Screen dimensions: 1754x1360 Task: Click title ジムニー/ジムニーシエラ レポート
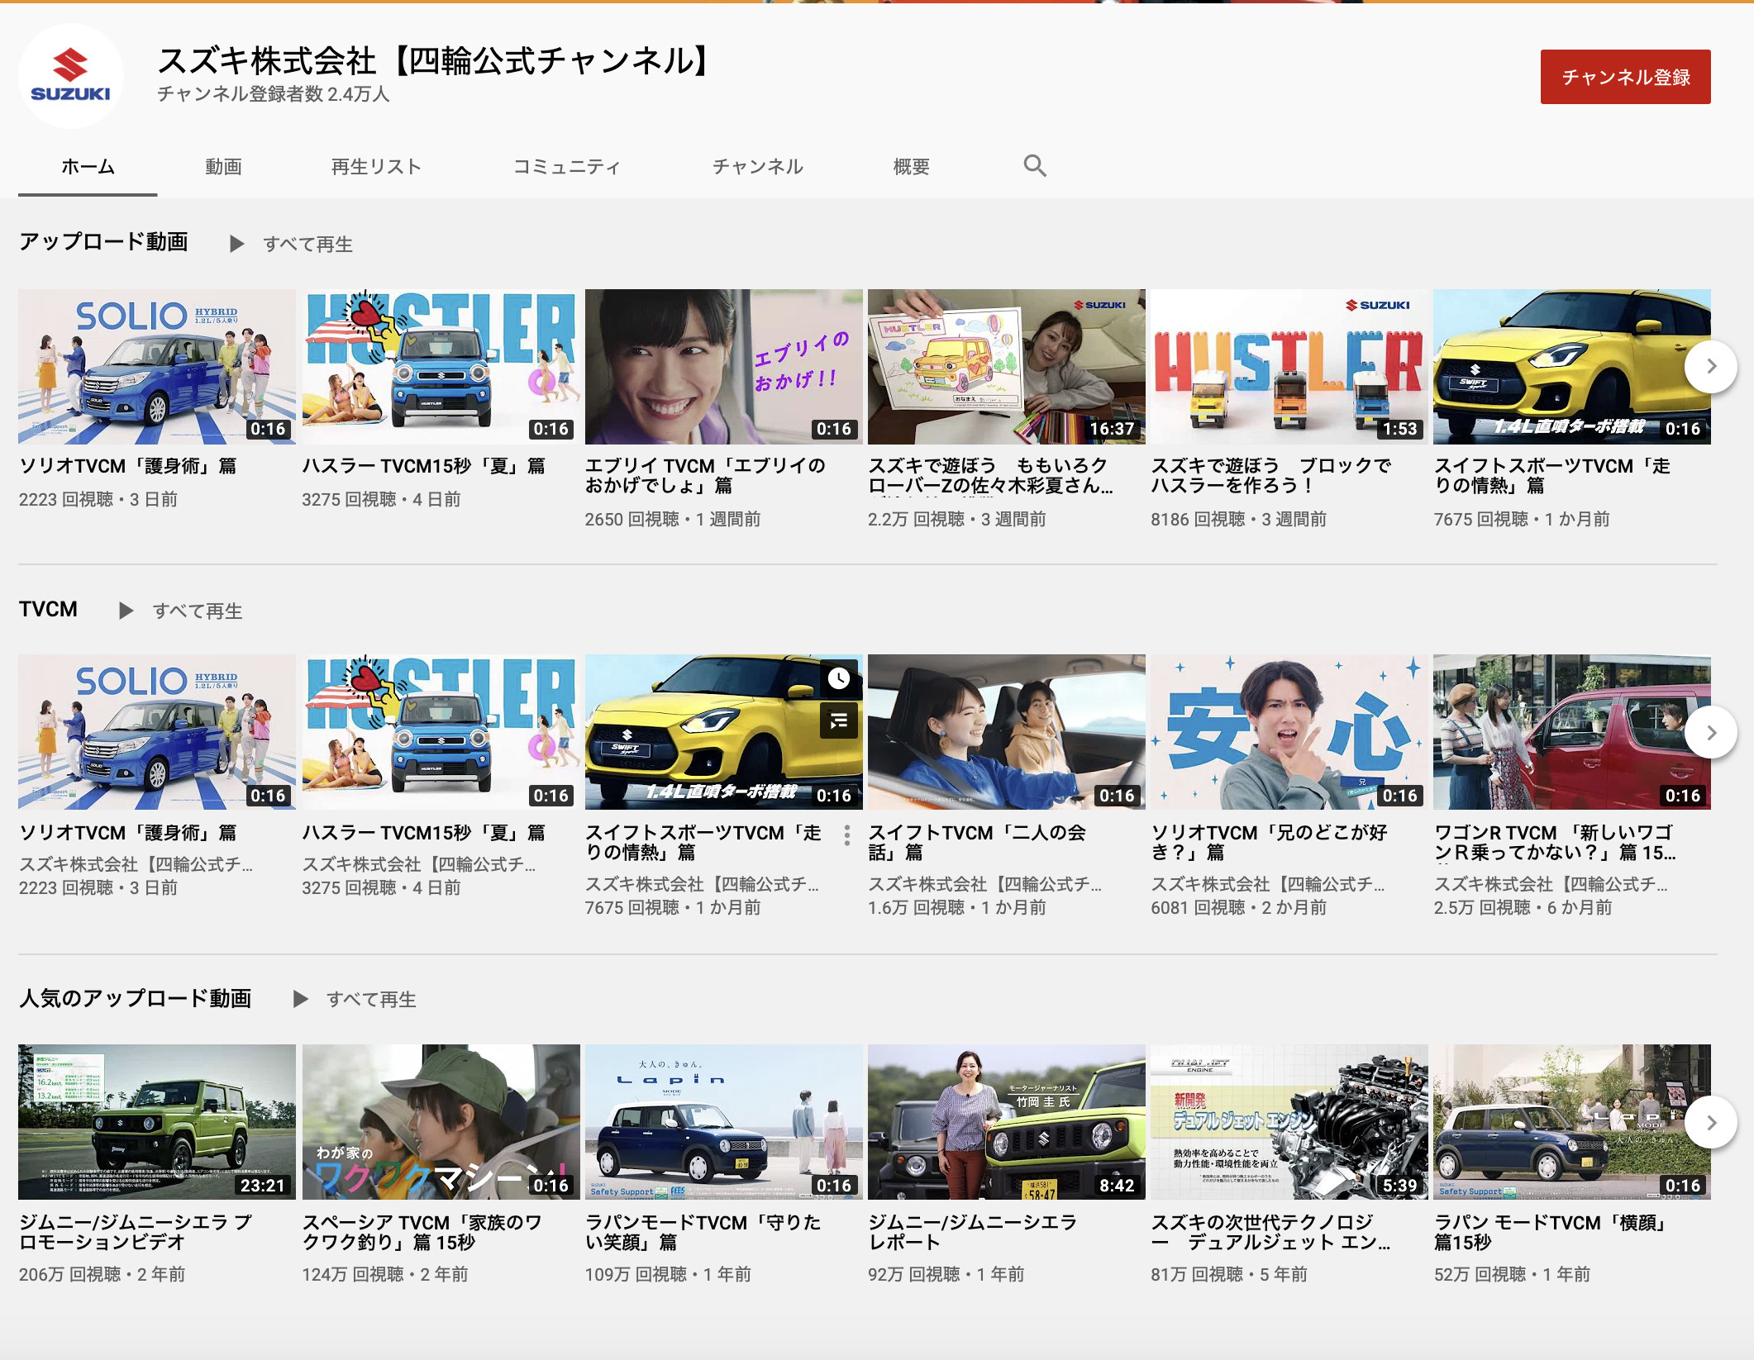point(973,1232)
